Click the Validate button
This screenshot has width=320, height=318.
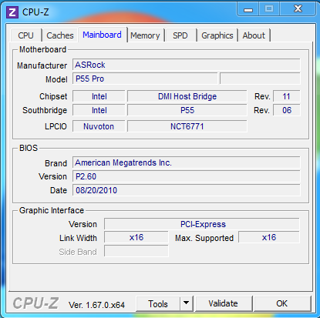223,304
